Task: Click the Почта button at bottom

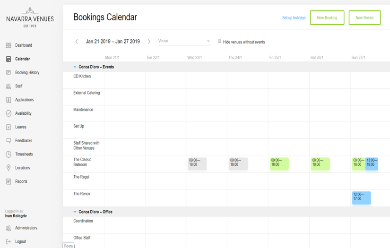Action: coord(69,246)
